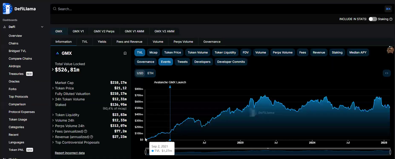Open Airdrops in the sidebar
395x159 pixels.
click(x=14, y=66)
